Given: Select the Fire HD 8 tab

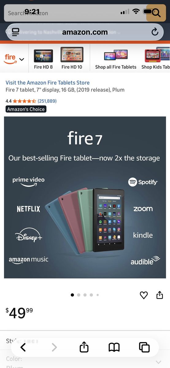Looking at the screenshot, I should 43,59.
